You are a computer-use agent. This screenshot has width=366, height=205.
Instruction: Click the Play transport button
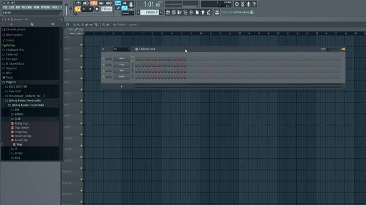[x=84, y=9]
